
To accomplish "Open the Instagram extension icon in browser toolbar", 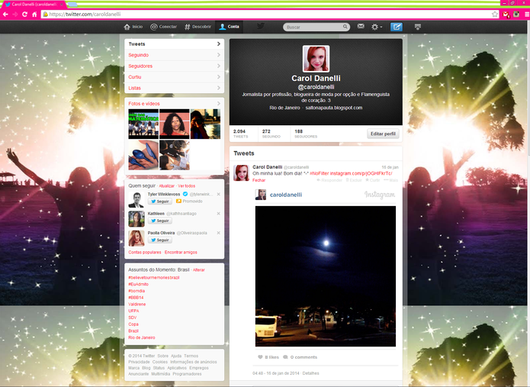I will click(x=516, y=15).
